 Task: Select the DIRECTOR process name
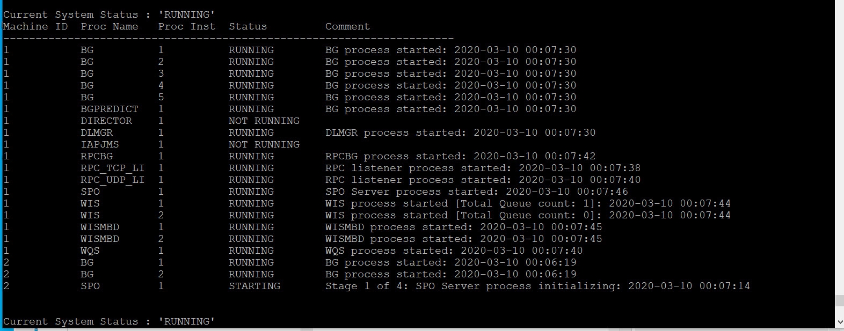[x=106, y=121]
